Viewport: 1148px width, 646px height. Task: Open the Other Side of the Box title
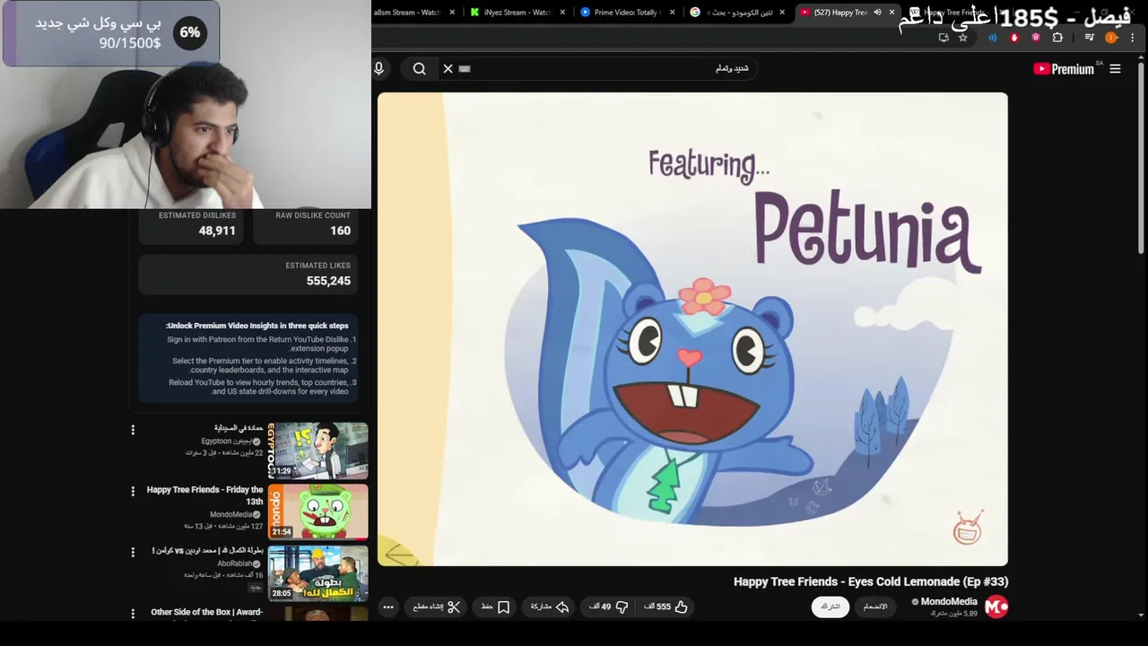point(206,612)
